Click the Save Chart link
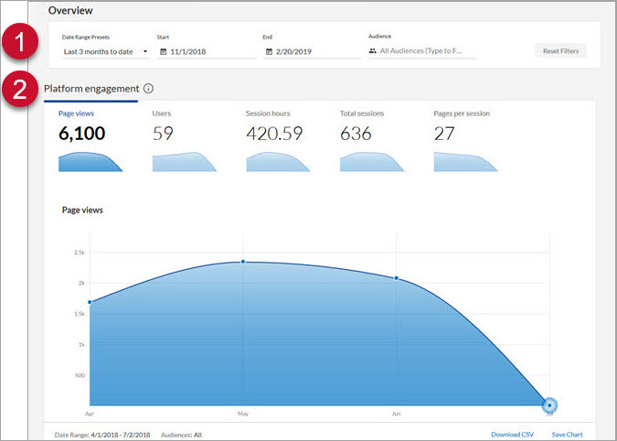 coord(567,435)
